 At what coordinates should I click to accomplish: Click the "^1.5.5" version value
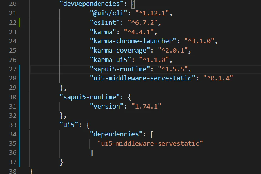[x=173, y=69]
